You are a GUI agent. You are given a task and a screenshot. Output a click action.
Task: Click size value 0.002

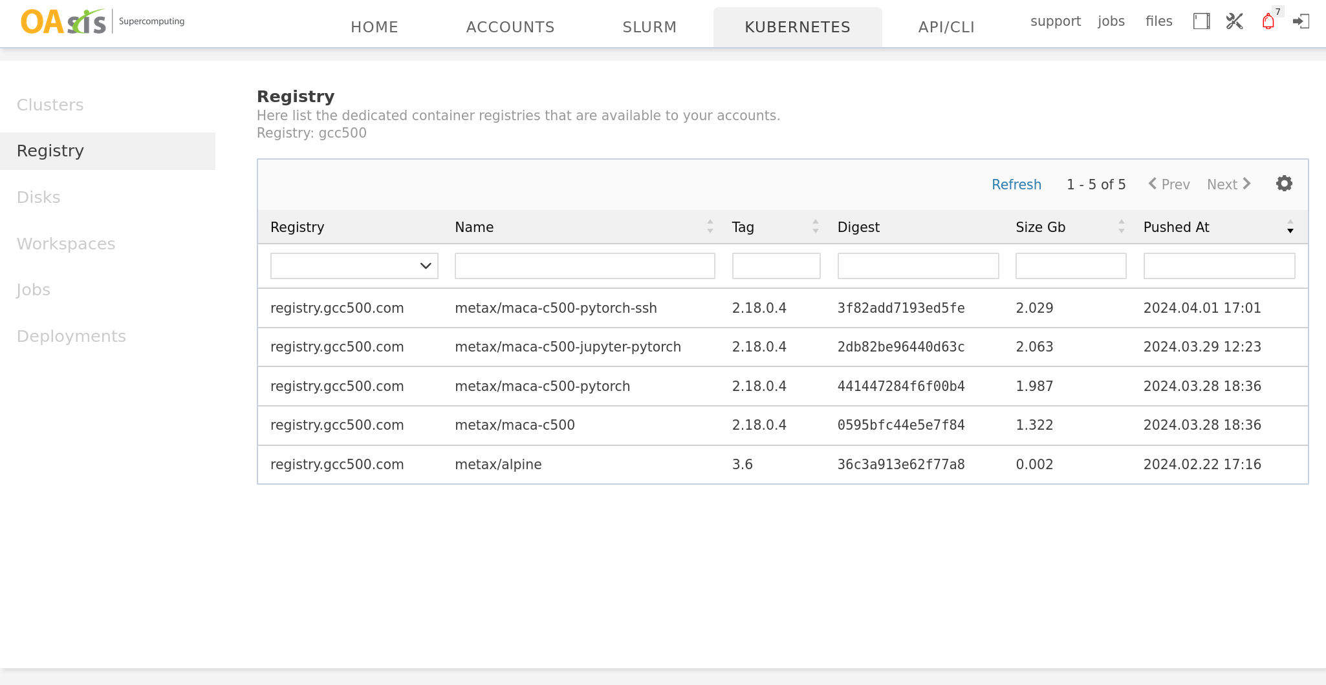click(1034, 465)
